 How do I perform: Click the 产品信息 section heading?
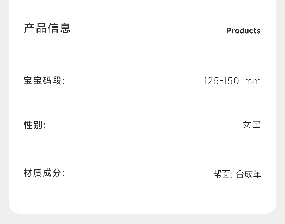pyautogui.click(x=47, y=28)
